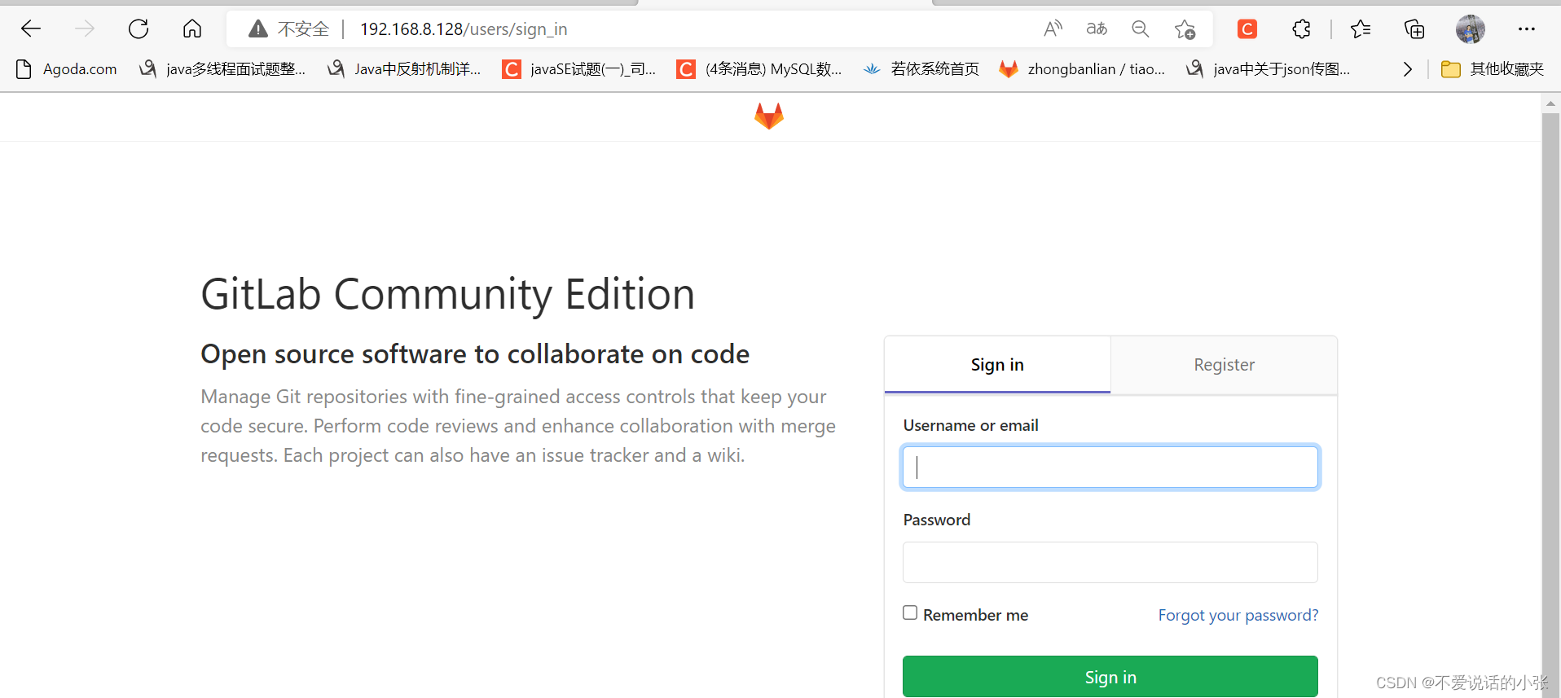This screenshot has width=1561, height=698.
Task: Open the translate page icon
Action: point(1097,29)
